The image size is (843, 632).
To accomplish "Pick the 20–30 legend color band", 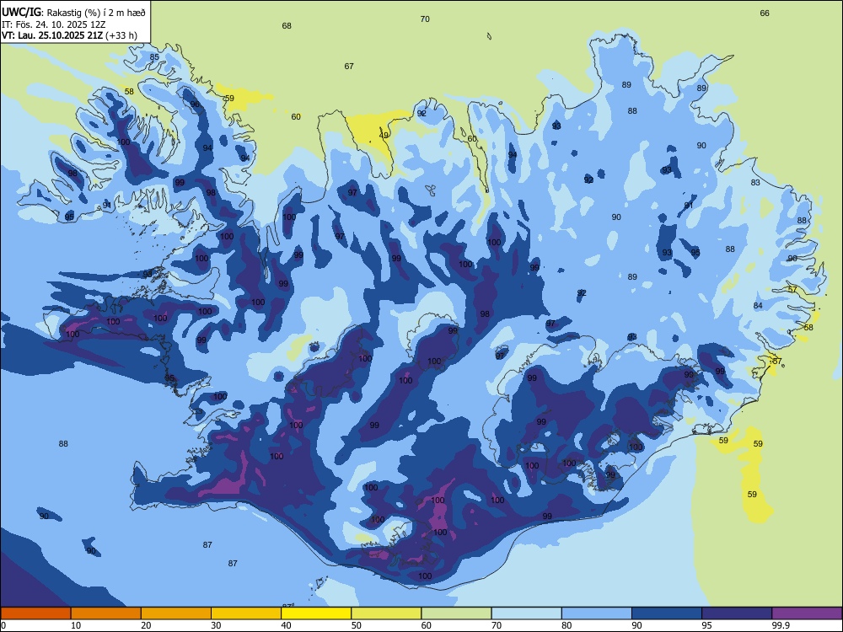I will pyautogui.click(x=176, y=613).
